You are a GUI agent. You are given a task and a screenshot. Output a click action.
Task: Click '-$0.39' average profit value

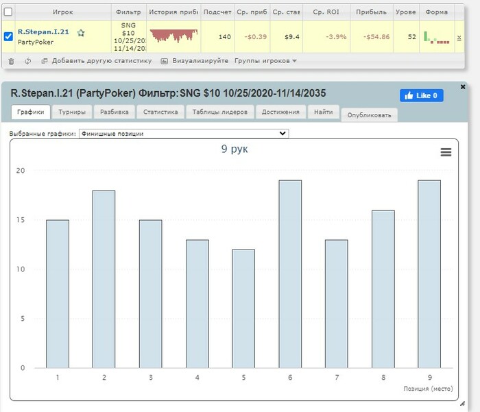click(x=256, y=37)
